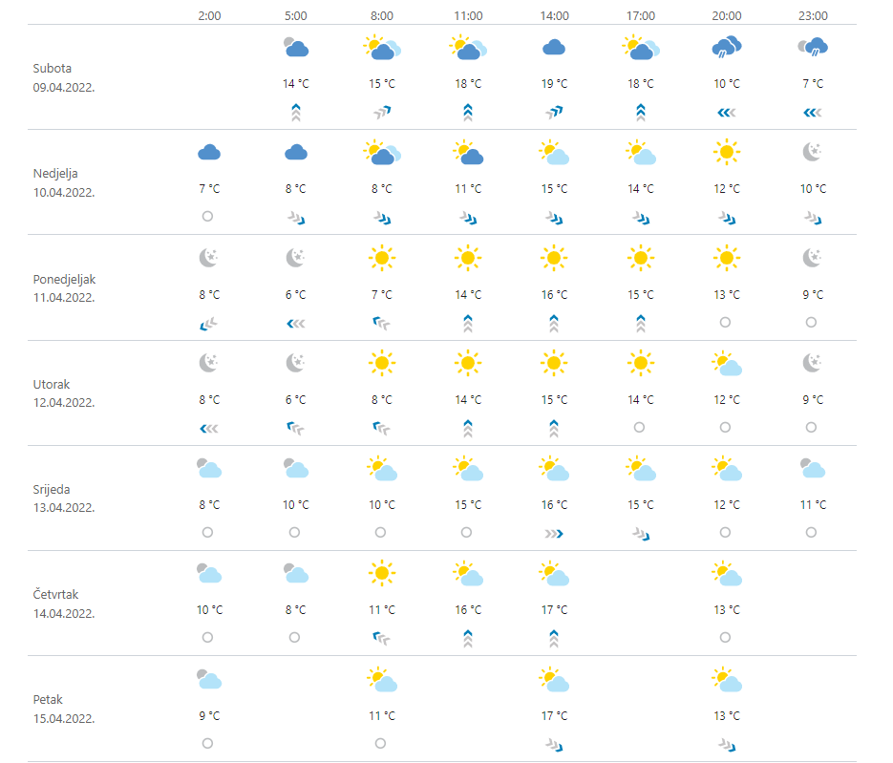Select the 23:00 column header
893x763 pixels.
click(813, 16)
